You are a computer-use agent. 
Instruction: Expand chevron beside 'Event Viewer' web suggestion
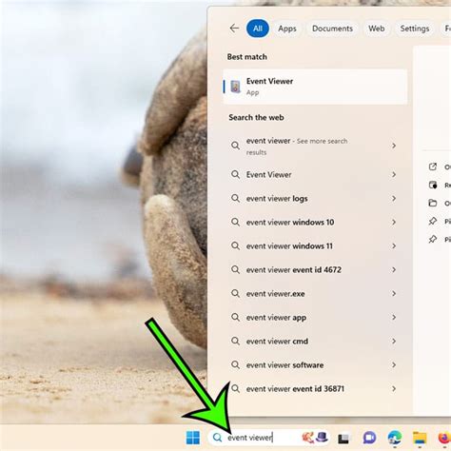tap(394, 174)
